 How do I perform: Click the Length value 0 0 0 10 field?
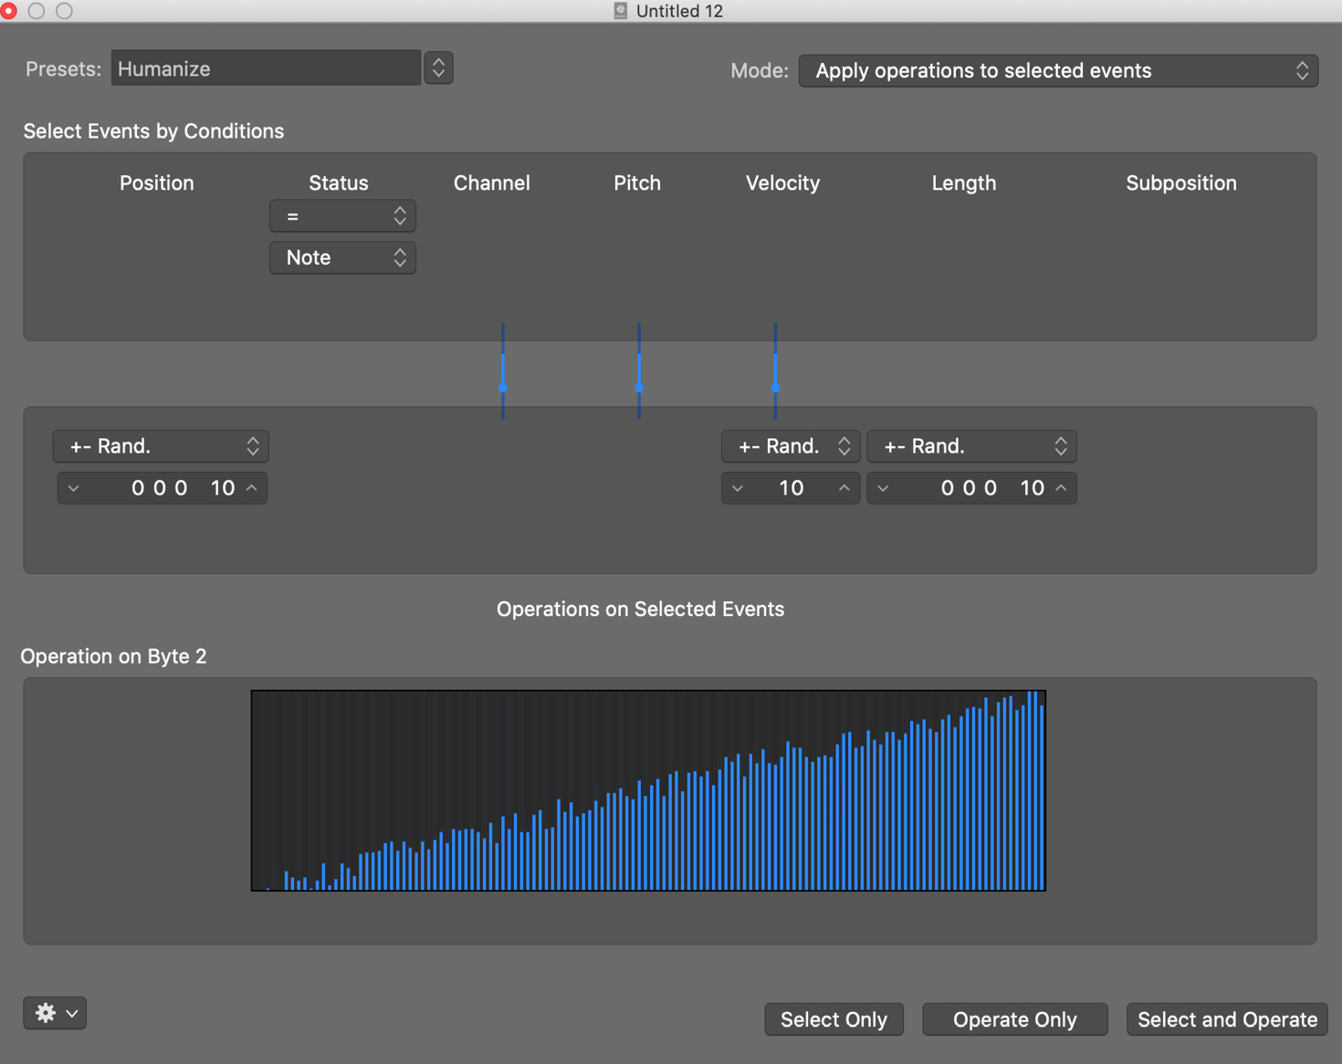(972, 488)
